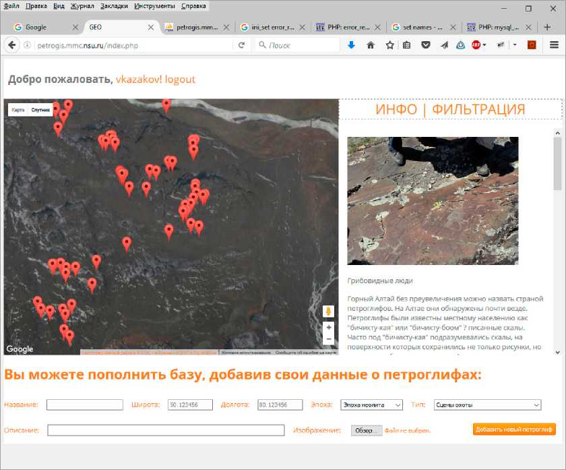
Task: Open the Pocket icon in the toolbar
Action: click(426, 45)
